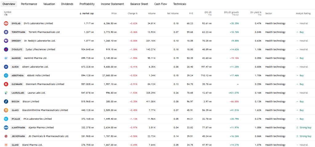Click Health technology sector in Divi's row

coord(275,23)
